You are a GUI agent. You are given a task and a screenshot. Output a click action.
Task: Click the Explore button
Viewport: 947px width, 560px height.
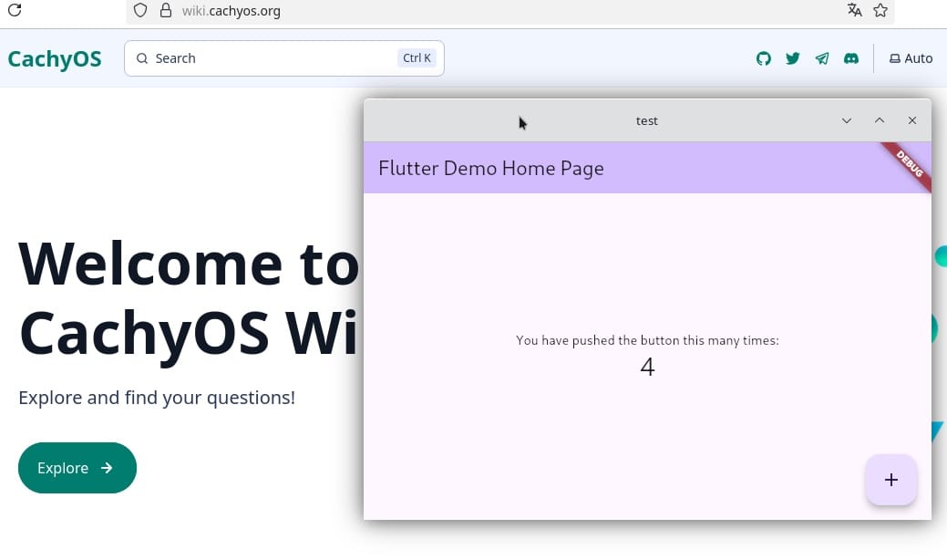pos(77,468)
